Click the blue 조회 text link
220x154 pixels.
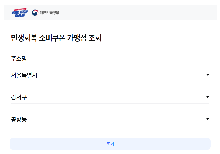pos(110,144)
